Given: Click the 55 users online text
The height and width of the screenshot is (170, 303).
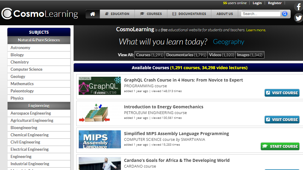Looking at the screenshot, I should [235, 3].
